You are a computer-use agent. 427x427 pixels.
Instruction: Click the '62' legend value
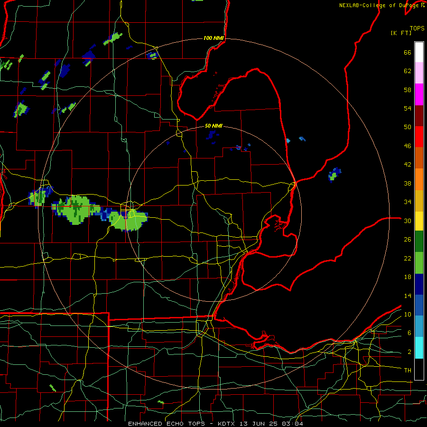(x=408, y=71)
